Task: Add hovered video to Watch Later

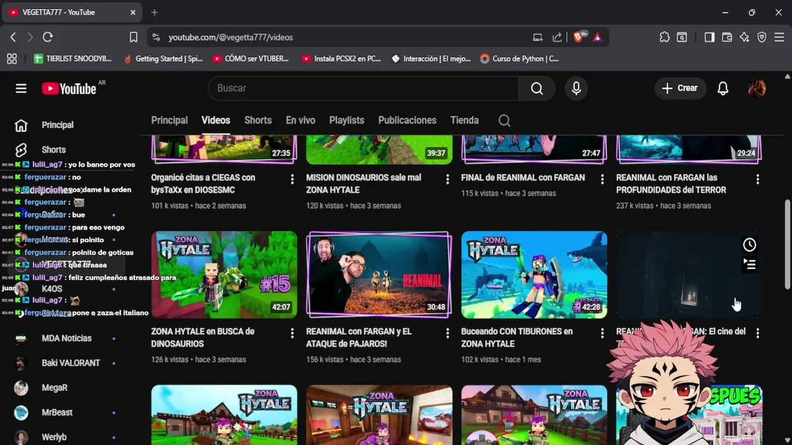Action: tap(749, 245)
